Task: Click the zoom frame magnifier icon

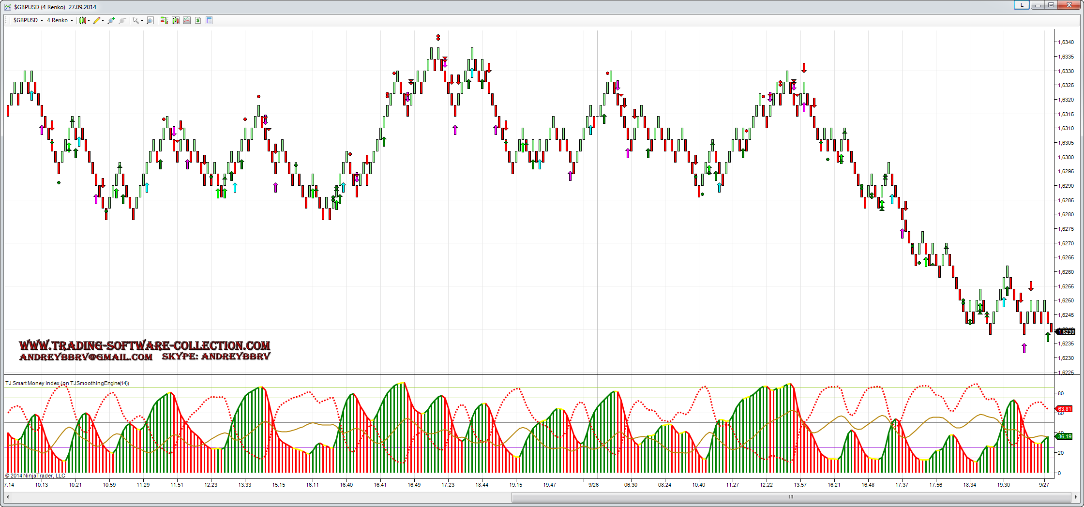Action: [151, 20]
